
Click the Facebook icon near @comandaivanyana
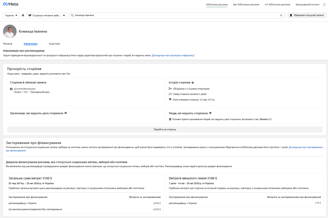[x=11, y=89]
